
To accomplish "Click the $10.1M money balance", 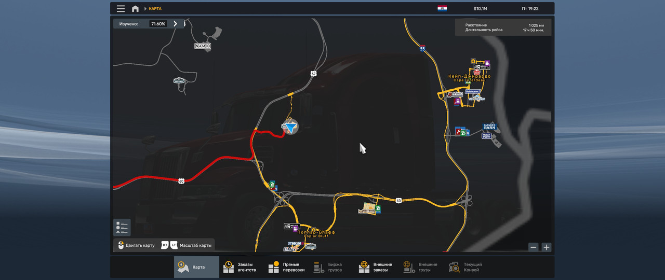I will (x=480, y=9).
